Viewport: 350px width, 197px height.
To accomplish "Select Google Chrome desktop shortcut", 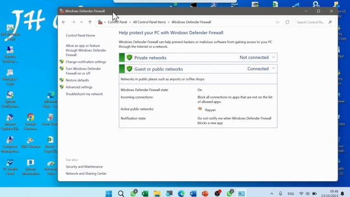I will point(31,122).
